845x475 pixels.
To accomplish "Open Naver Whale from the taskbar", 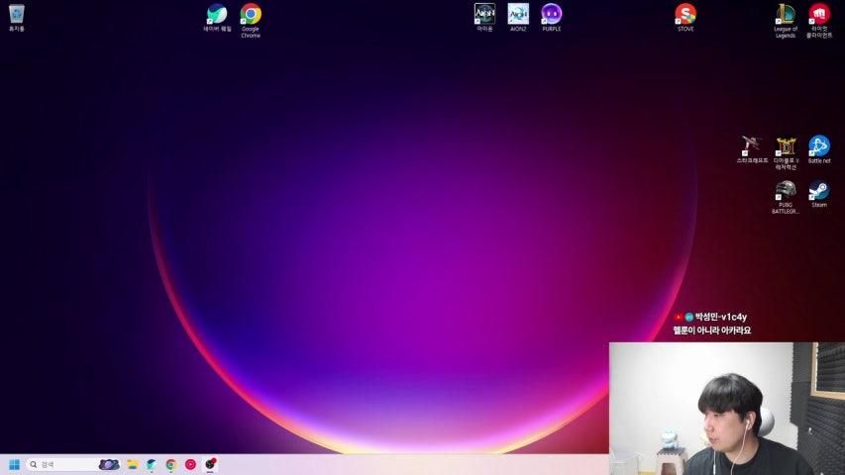I will (x=152, y=464).
